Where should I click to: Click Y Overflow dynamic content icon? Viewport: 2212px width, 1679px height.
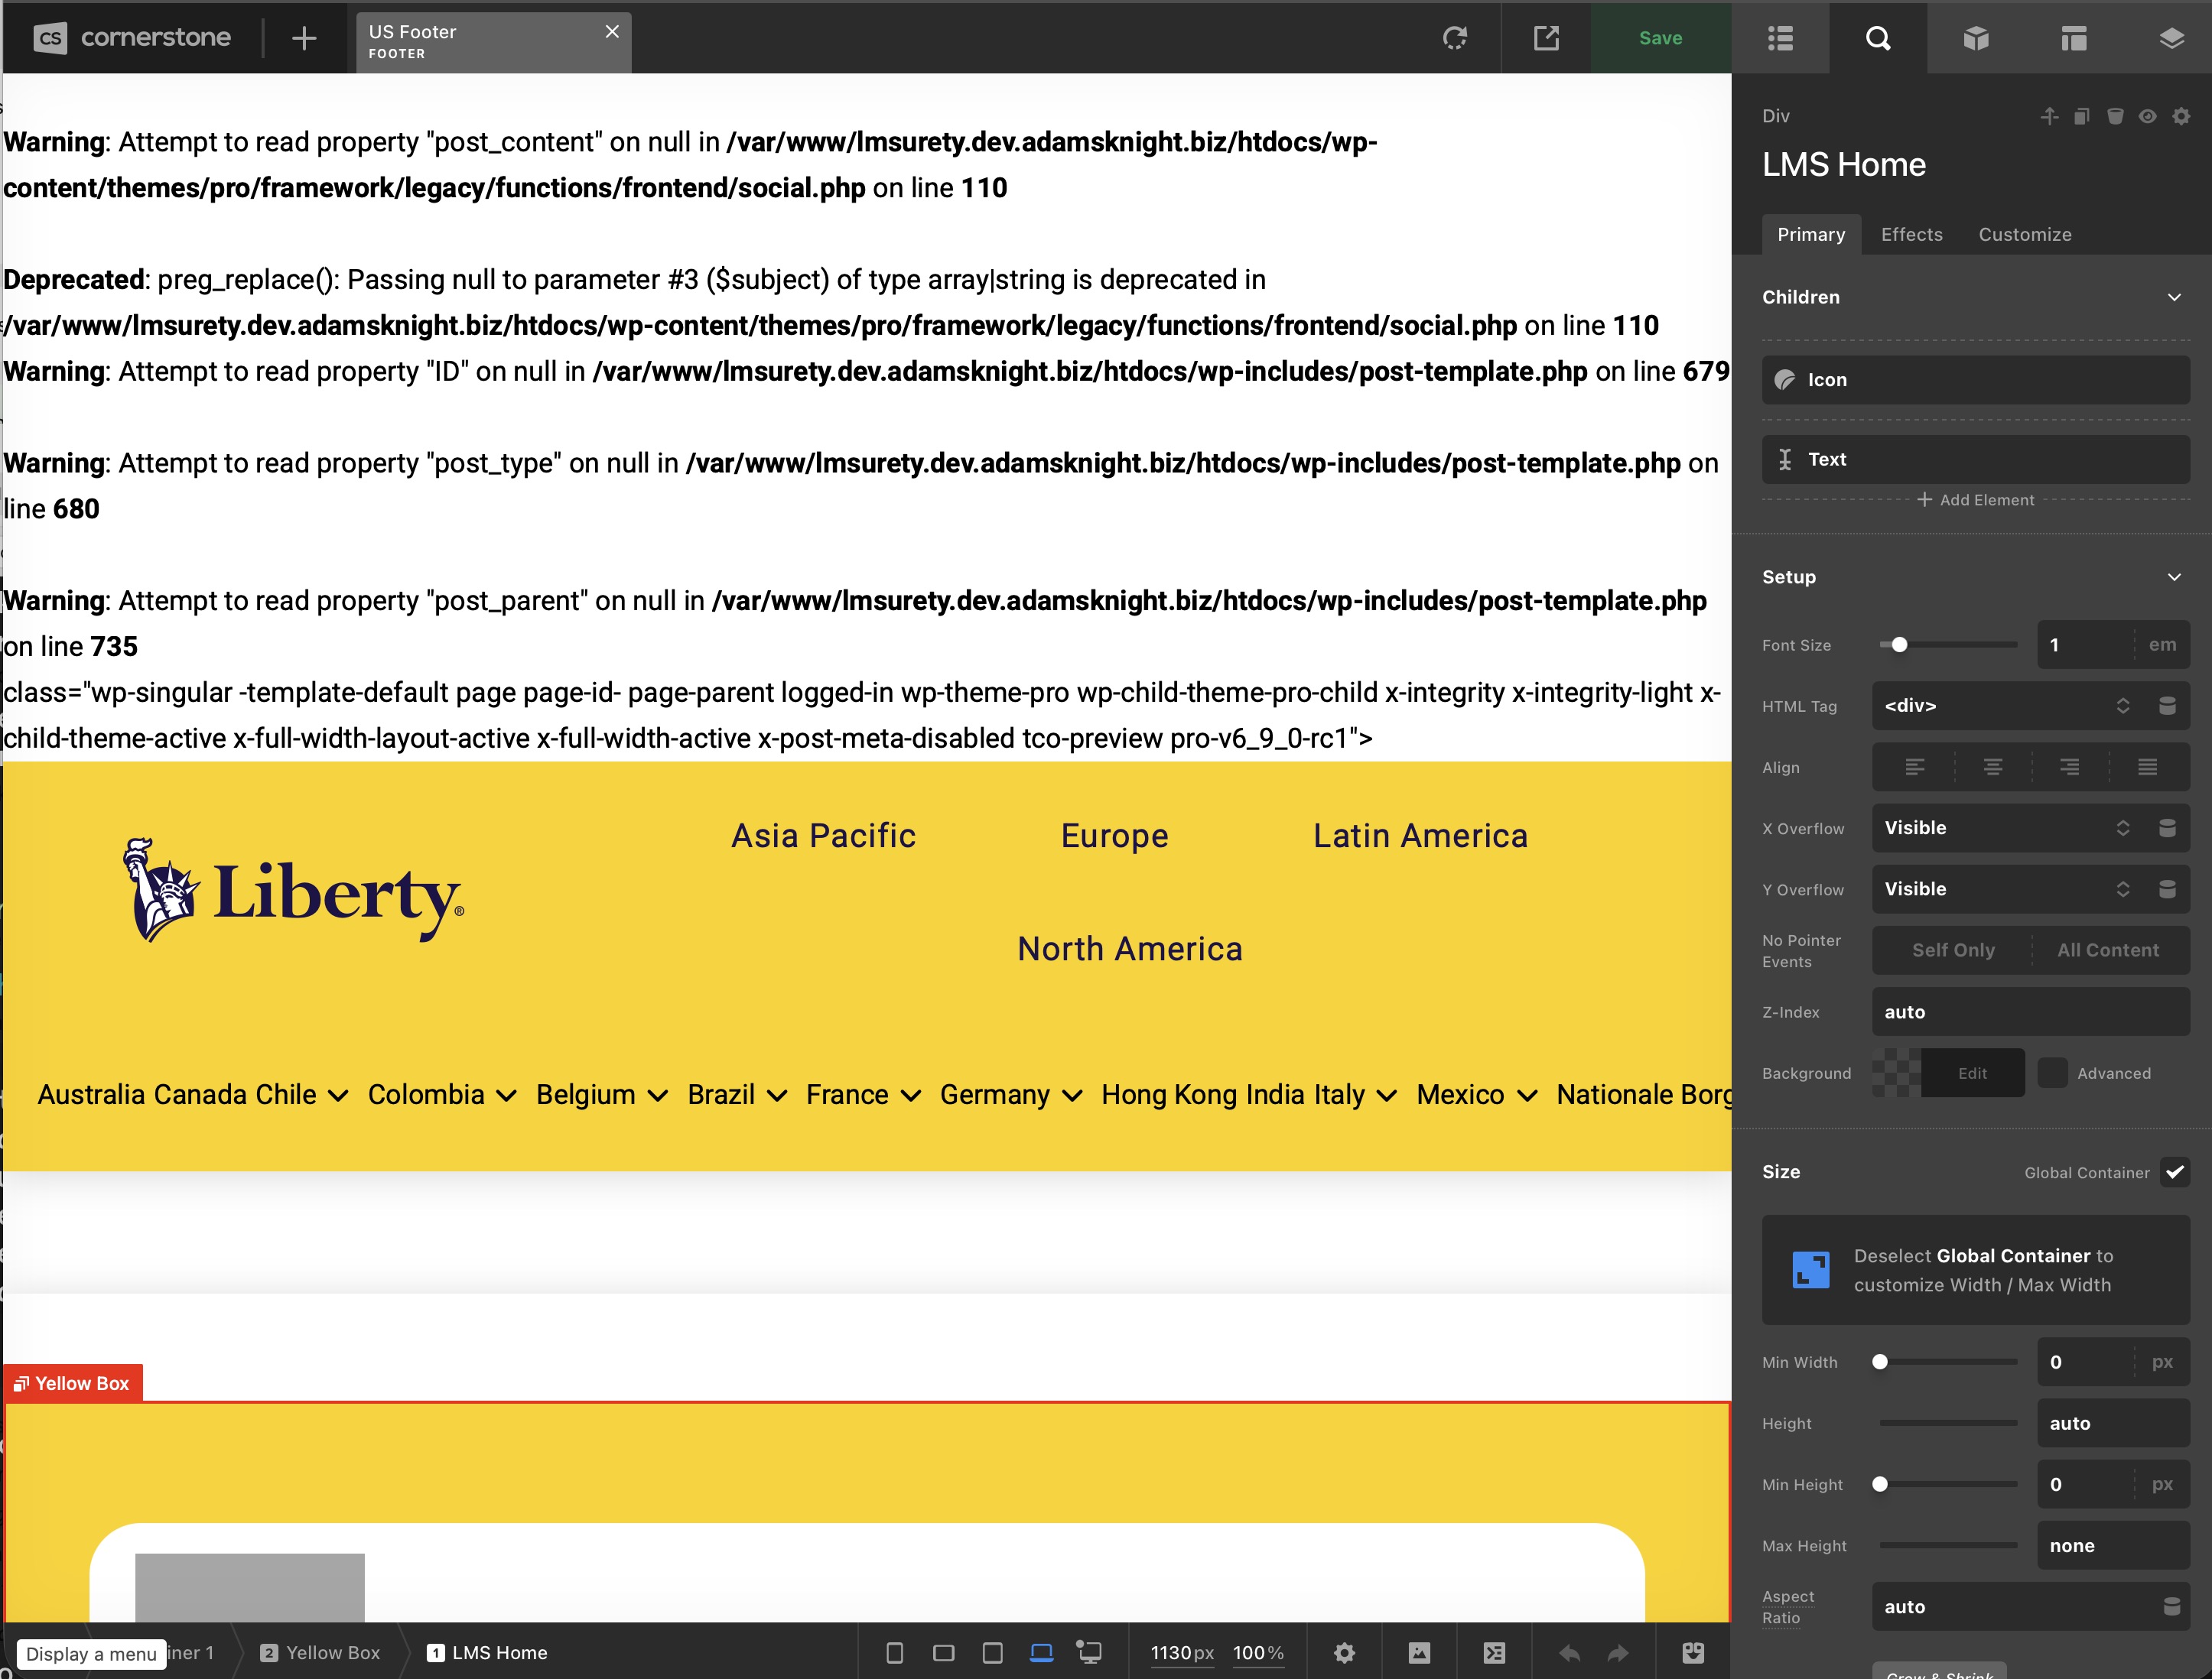[2167, 889]
